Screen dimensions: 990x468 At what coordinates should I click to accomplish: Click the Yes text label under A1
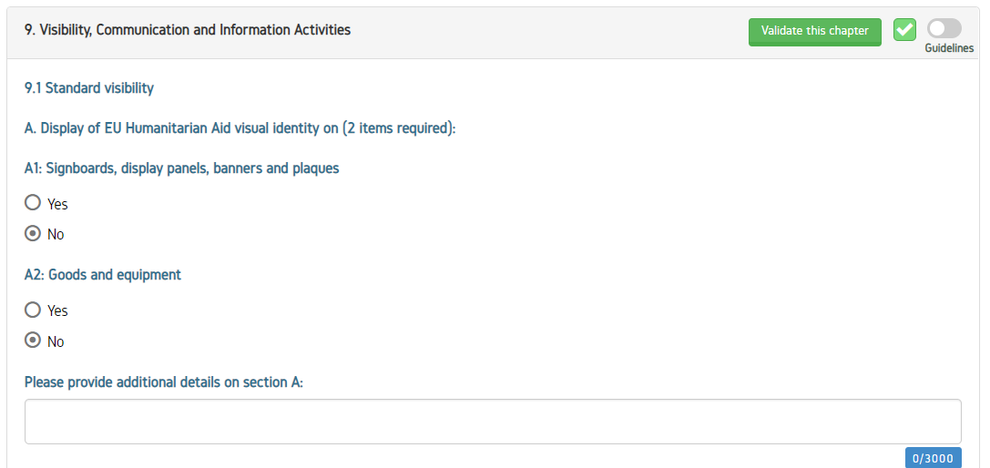57,204
